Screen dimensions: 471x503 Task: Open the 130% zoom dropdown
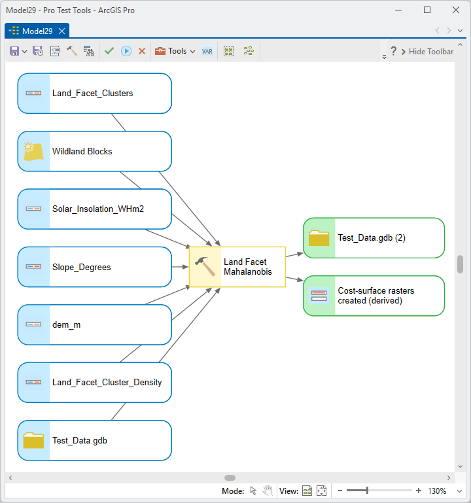(459, 491)
